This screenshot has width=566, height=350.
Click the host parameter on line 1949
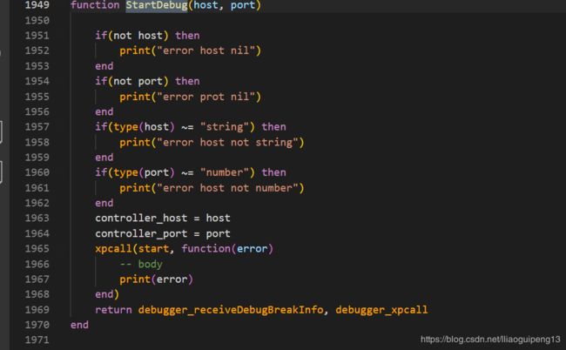(x=206, y=5)
